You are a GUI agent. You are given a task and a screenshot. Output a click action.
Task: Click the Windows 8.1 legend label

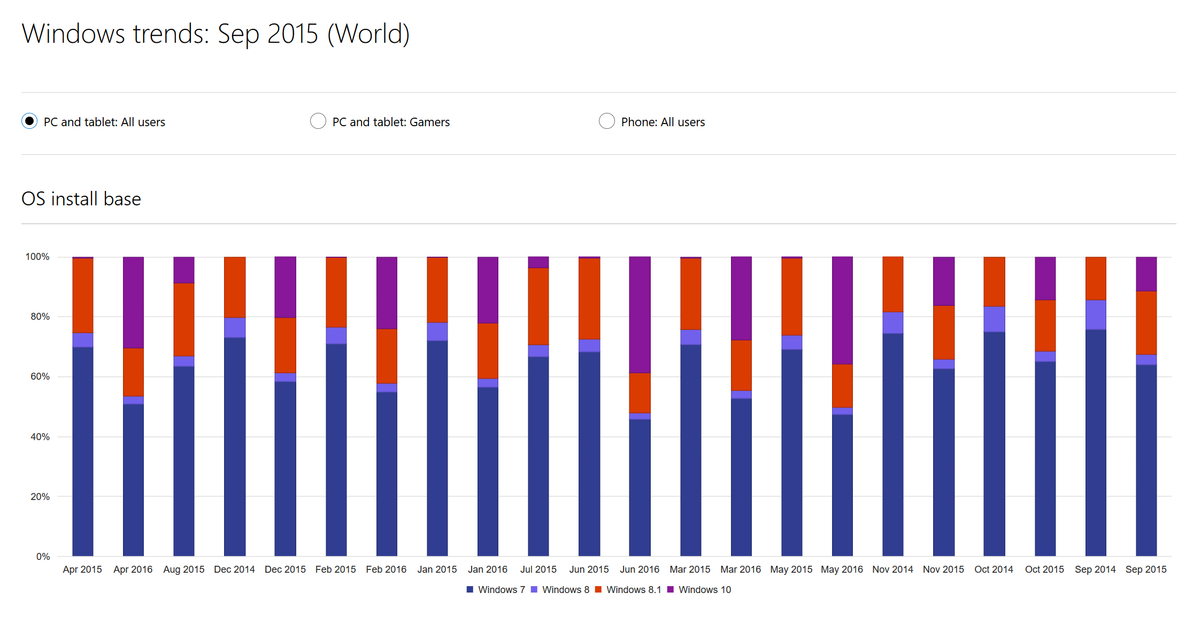[x=634, y=589]
